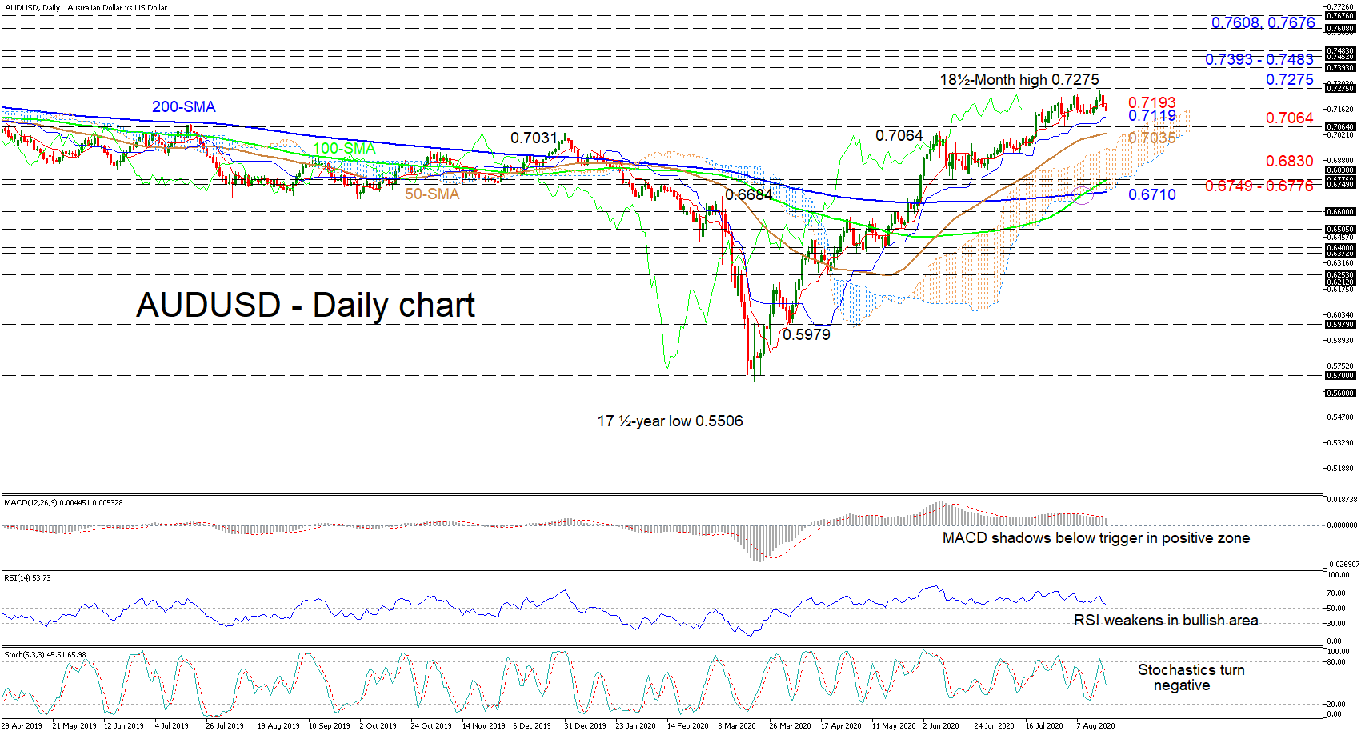Click the '24 Oct 2019' date label
Screen dimensions: 1365x735
point(431,726)
